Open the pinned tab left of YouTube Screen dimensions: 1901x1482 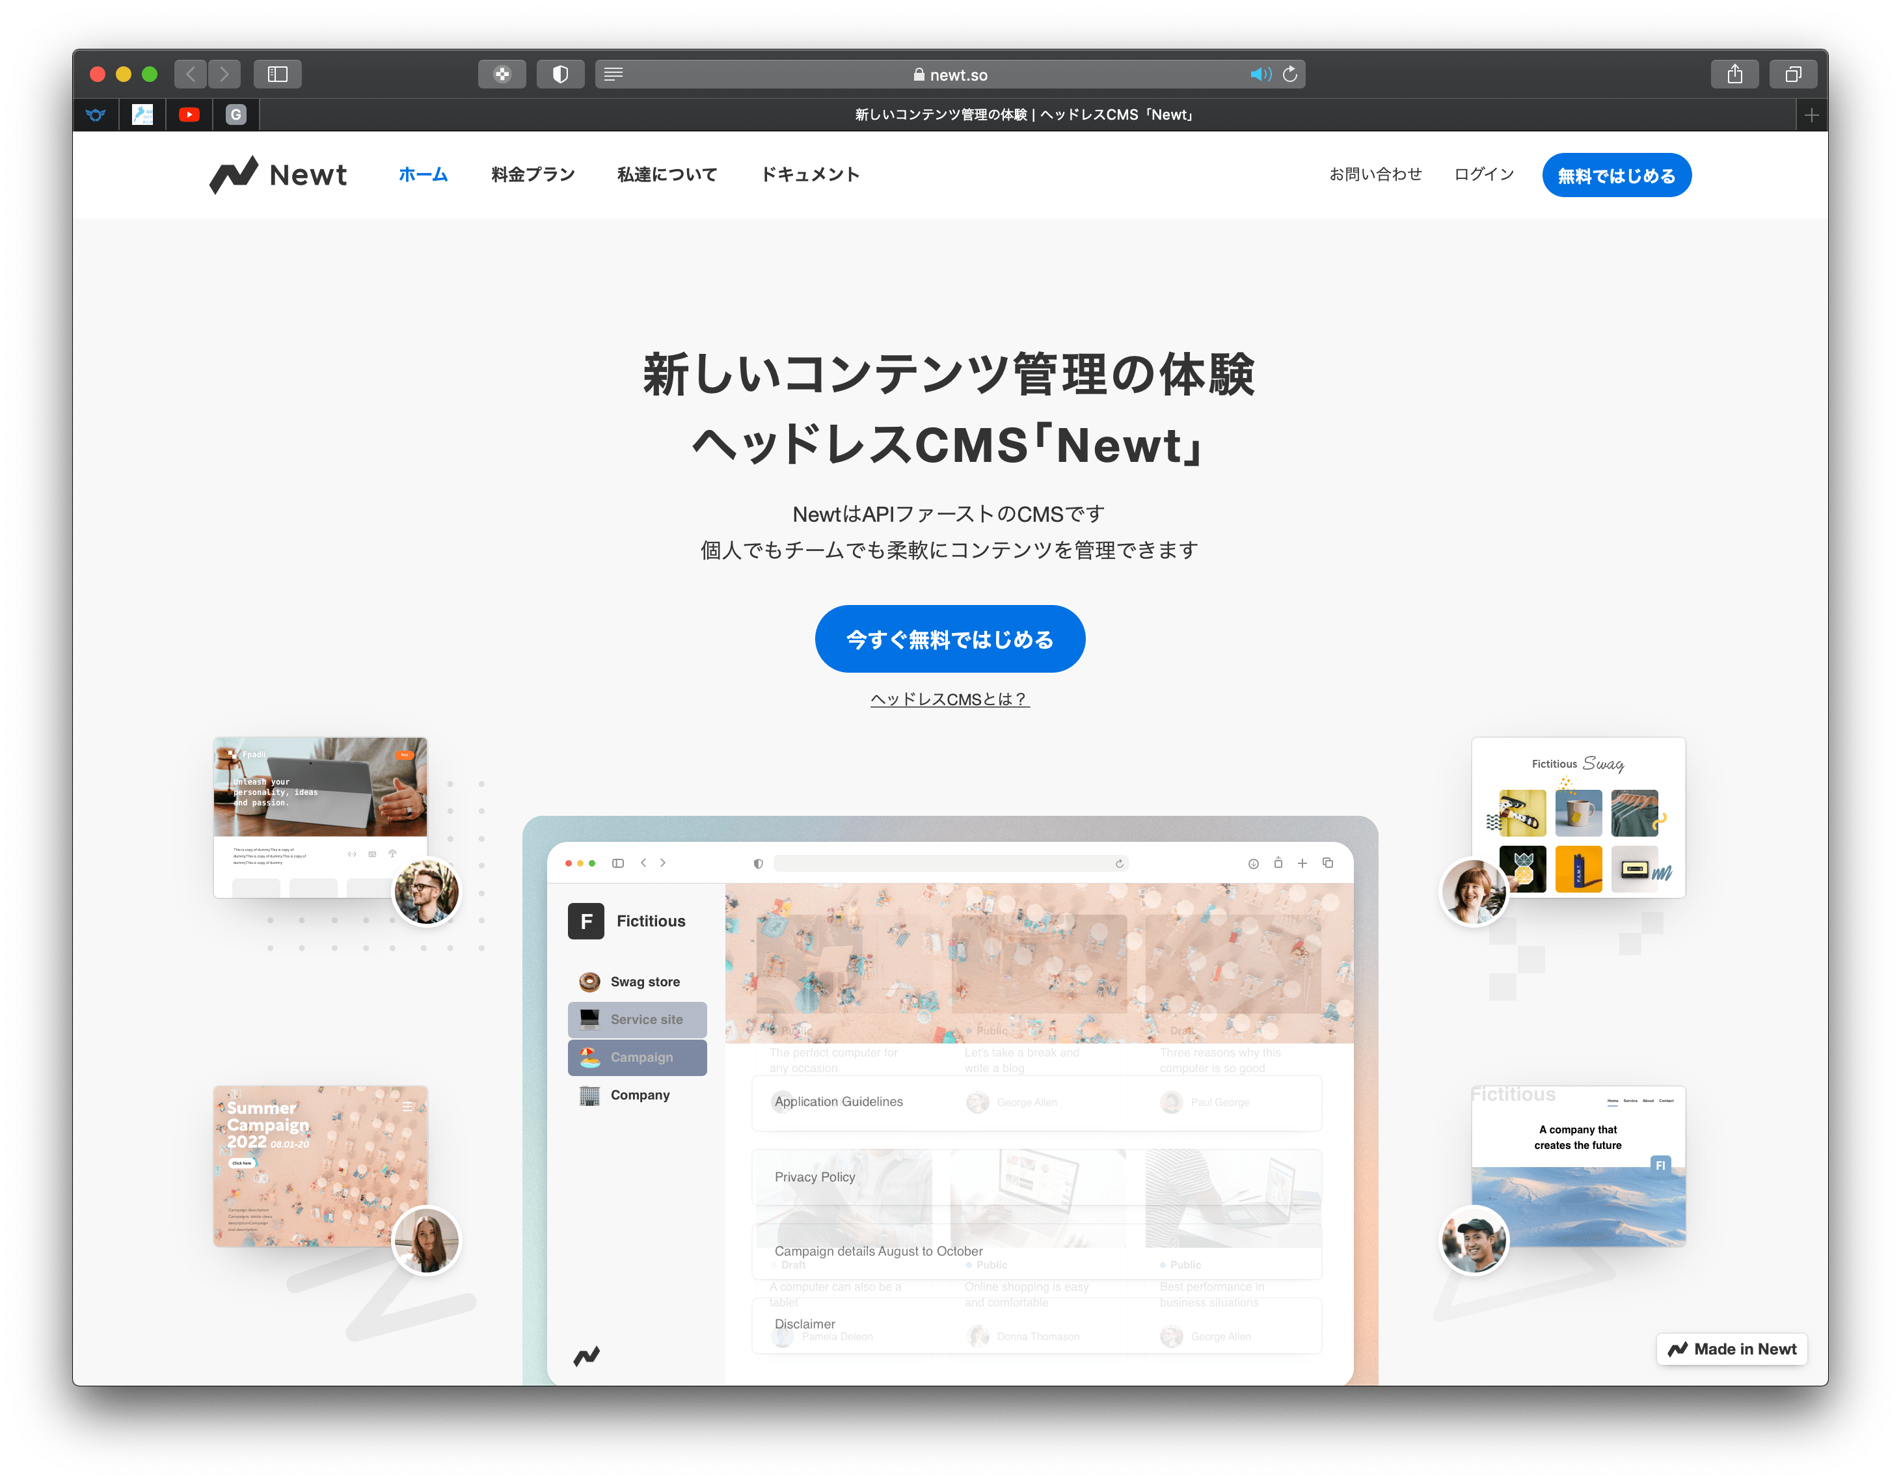142,115
